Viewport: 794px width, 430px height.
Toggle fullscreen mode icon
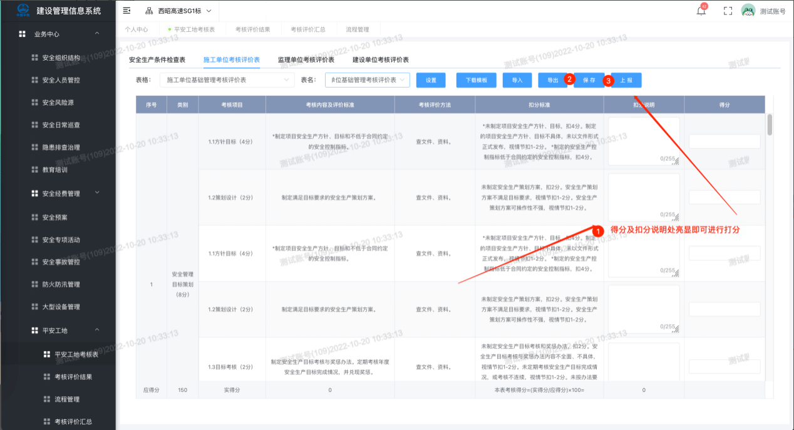728,11
